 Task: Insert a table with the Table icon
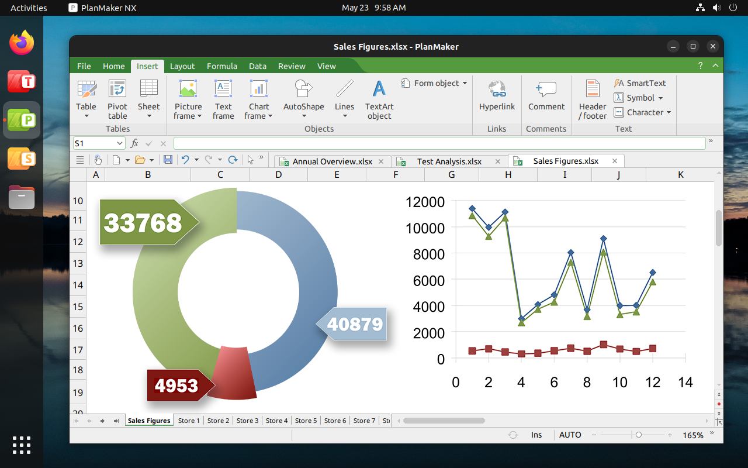click(x=86, y=90)
